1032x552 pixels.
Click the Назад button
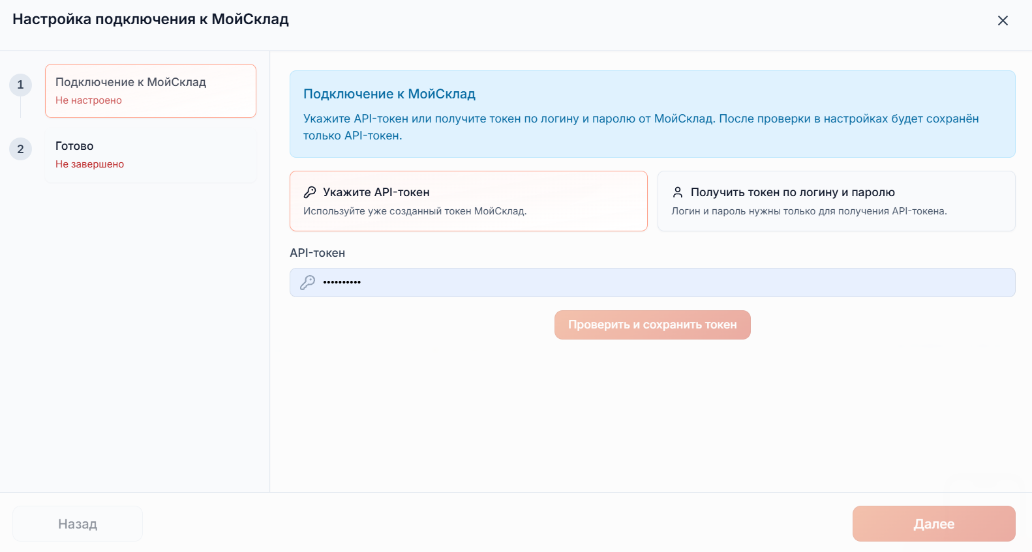78,523
